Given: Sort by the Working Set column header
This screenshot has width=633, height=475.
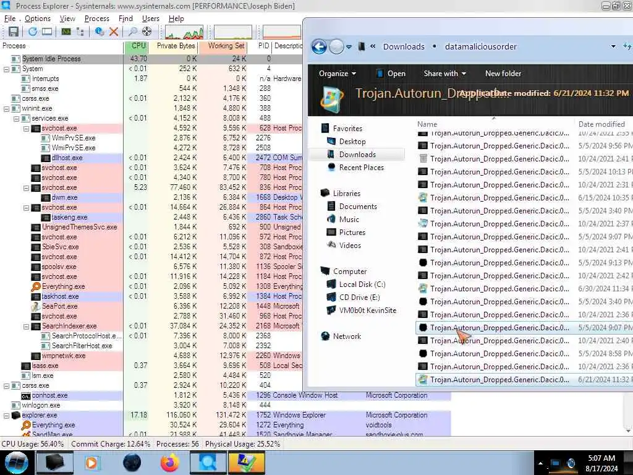Looking at the screenshot, I should [x=223, y=46].
